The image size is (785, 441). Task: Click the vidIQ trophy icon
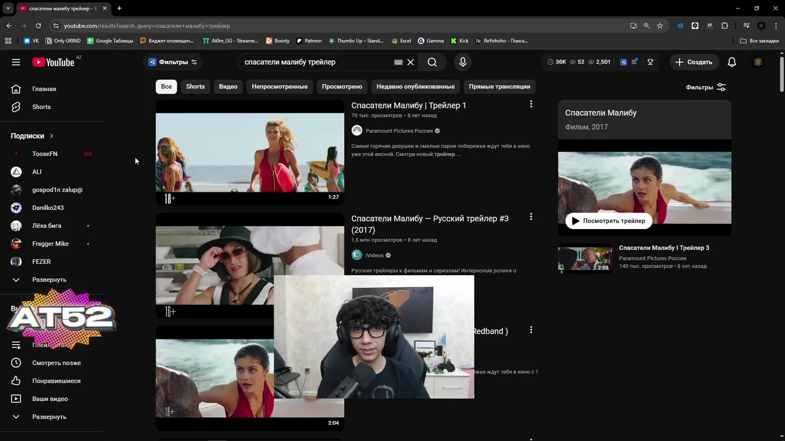tap(650, 62)
